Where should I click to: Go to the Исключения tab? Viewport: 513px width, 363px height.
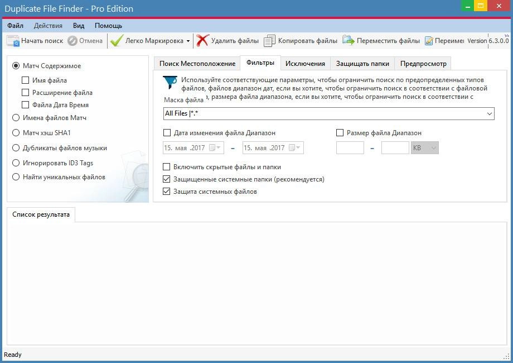coord(305,64)
